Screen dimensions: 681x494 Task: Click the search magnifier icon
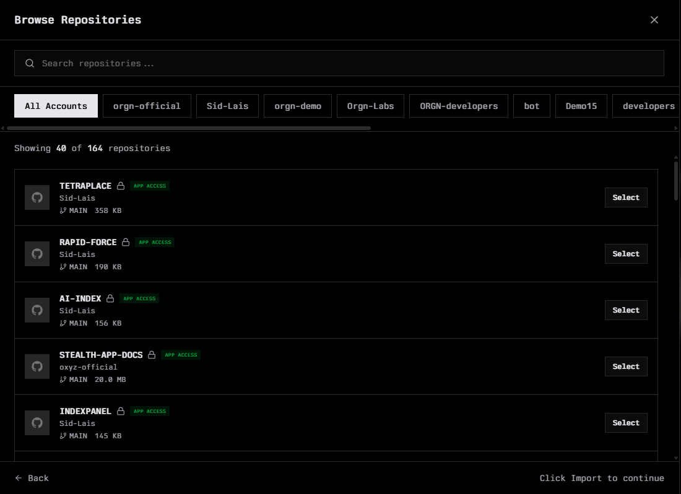point(29,63)
